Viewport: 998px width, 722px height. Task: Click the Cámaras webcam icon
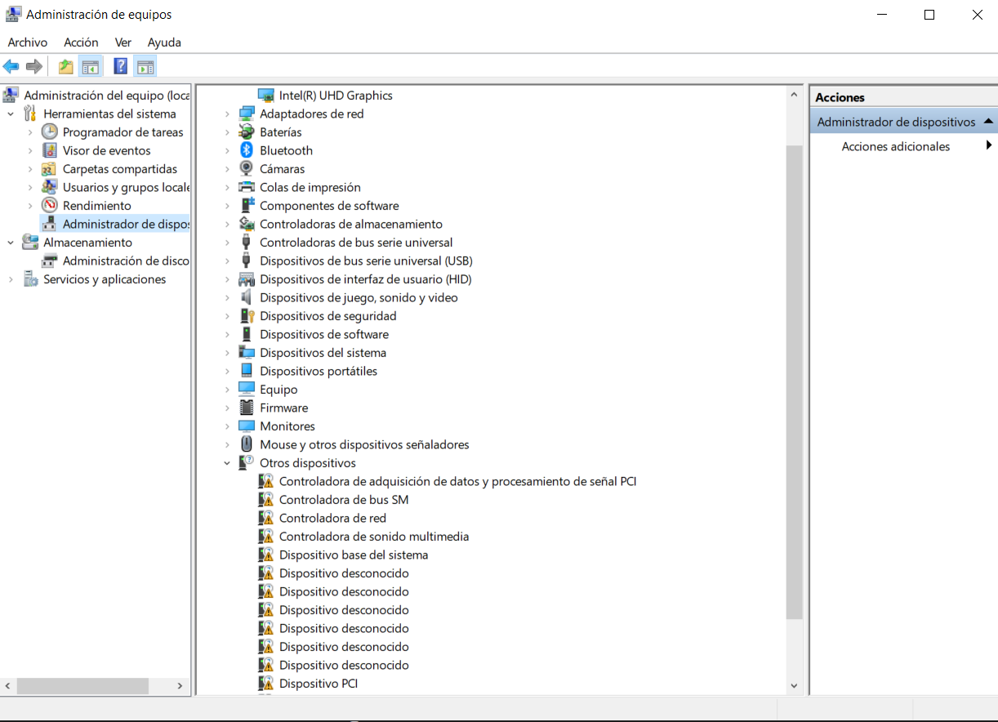(x=247, y=168)
